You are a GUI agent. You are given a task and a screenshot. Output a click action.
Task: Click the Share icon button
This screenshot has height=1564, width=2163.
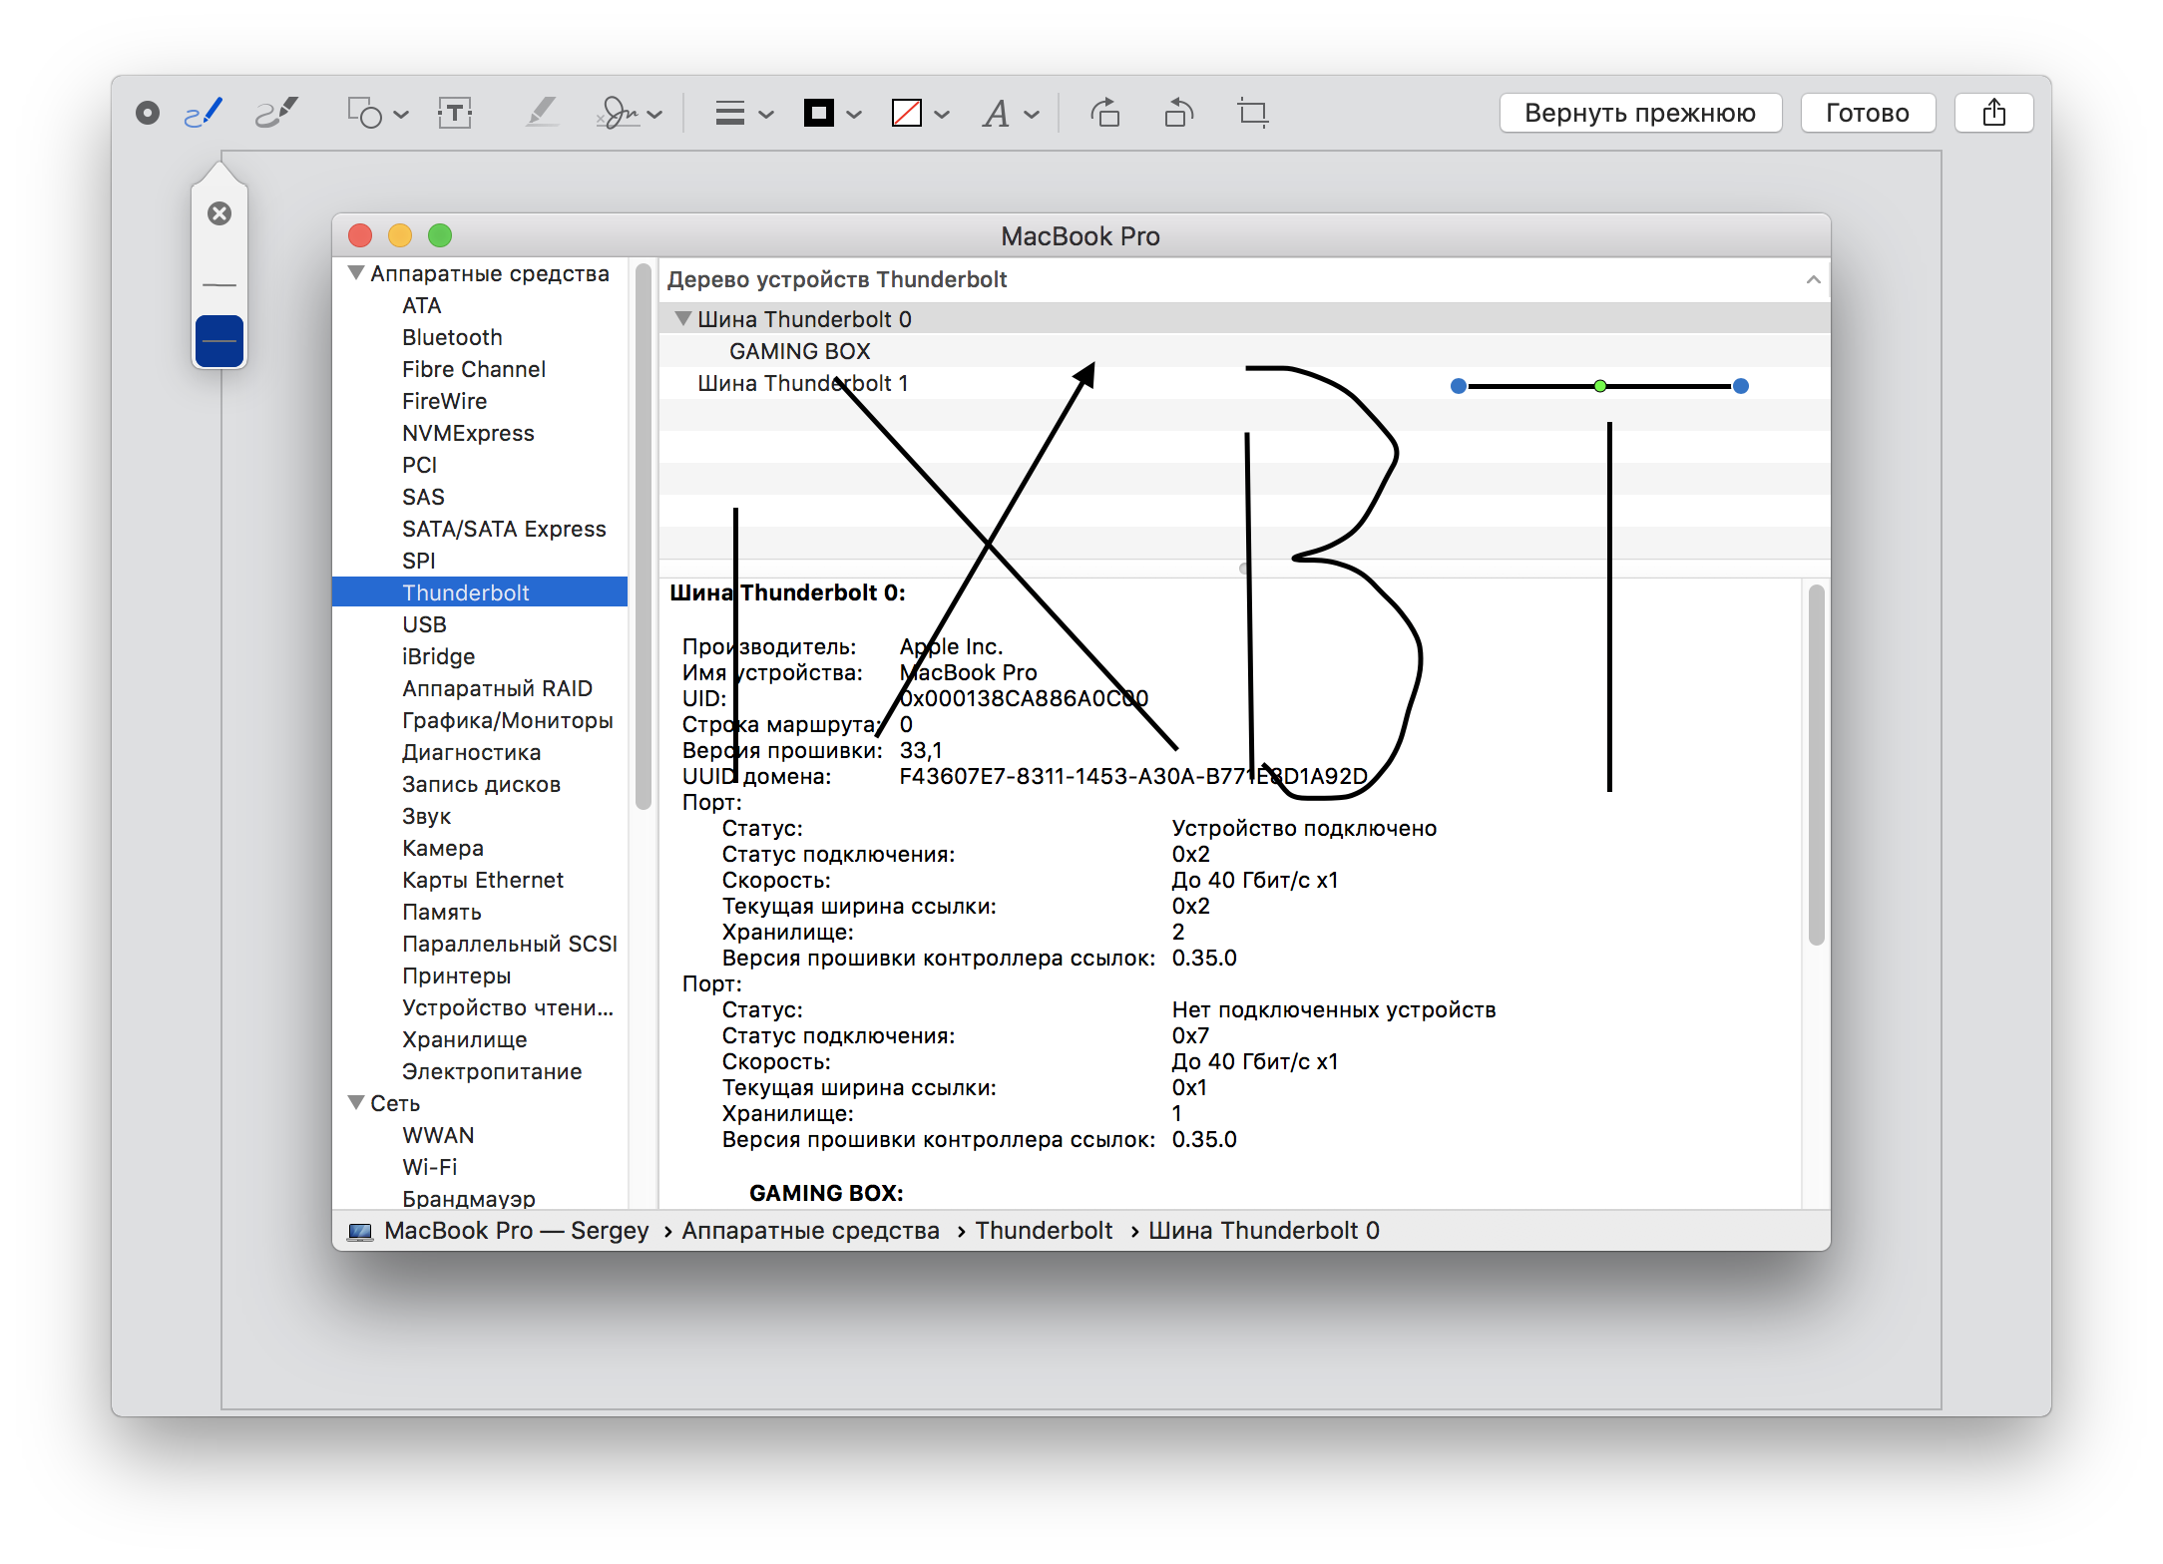[x=1993, y=113]
